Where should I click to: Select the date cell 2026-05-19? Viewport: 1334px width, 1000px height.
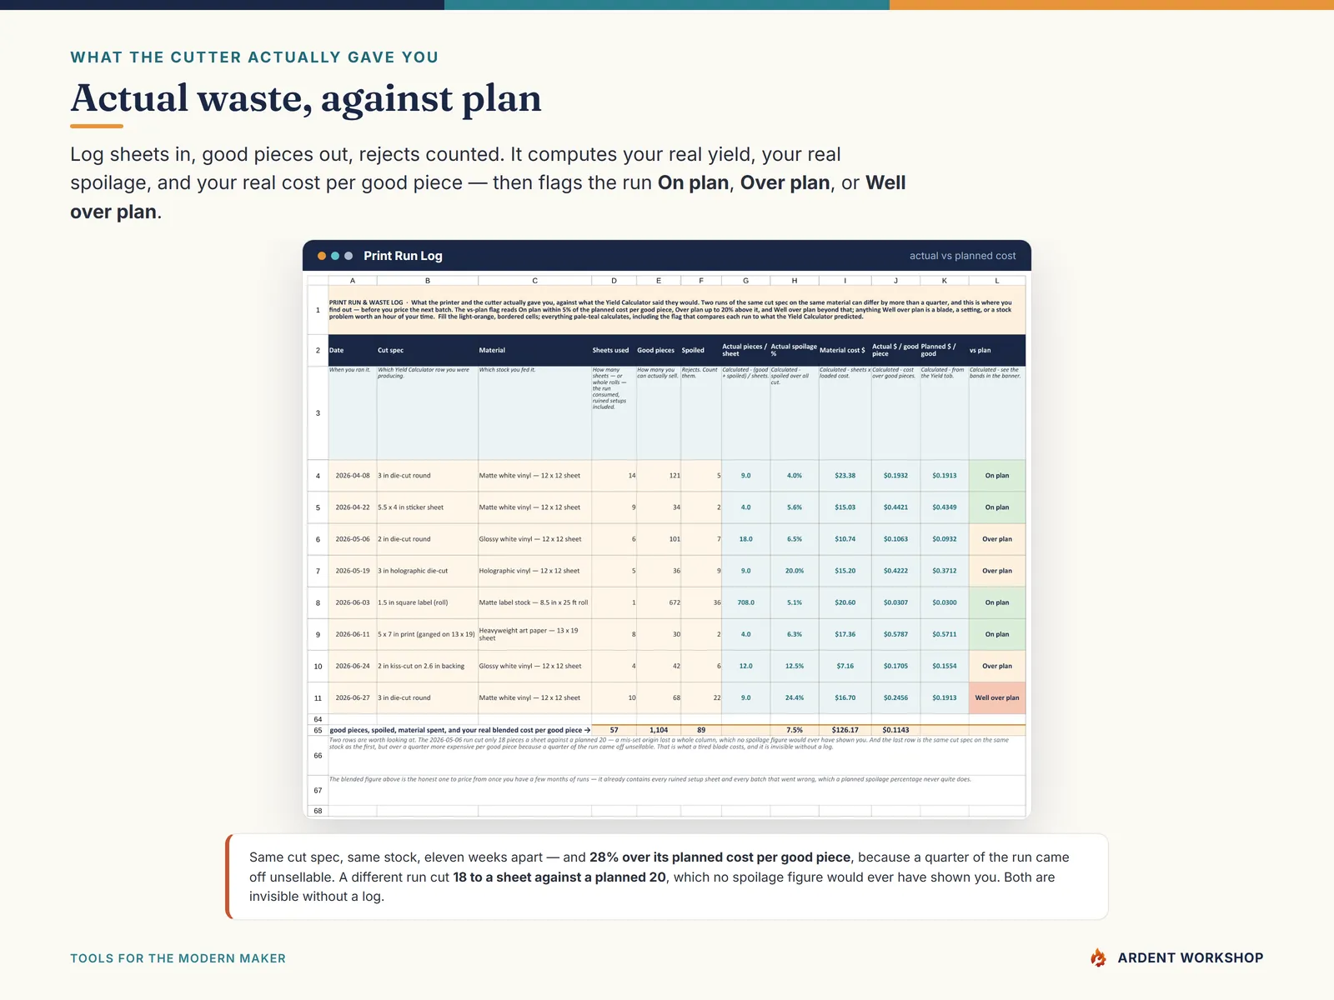click(353, 571)
